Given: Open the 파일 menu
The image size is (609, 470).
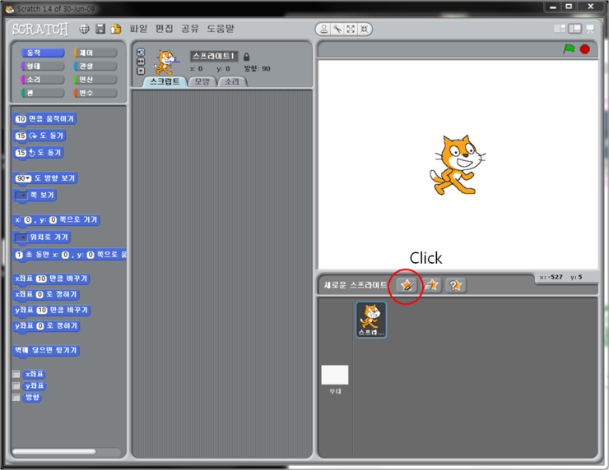Looking at the screenshot, I should 138,29.
